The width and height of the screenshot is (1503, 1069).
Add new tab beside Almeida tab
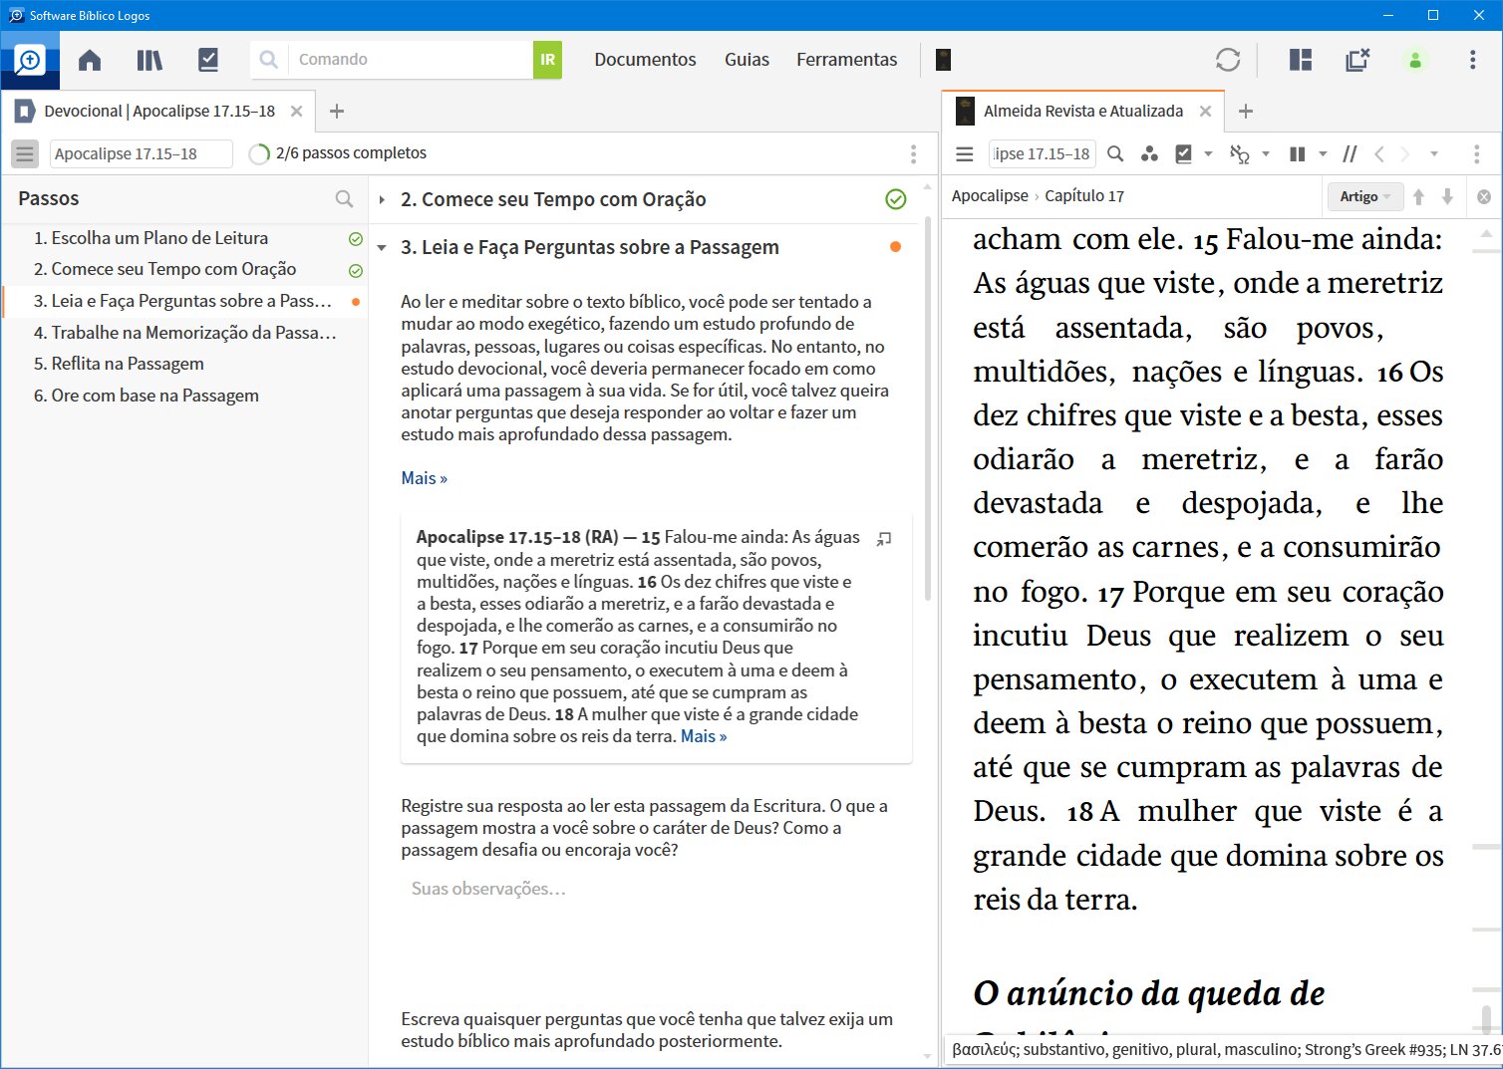click(1246, 111)
